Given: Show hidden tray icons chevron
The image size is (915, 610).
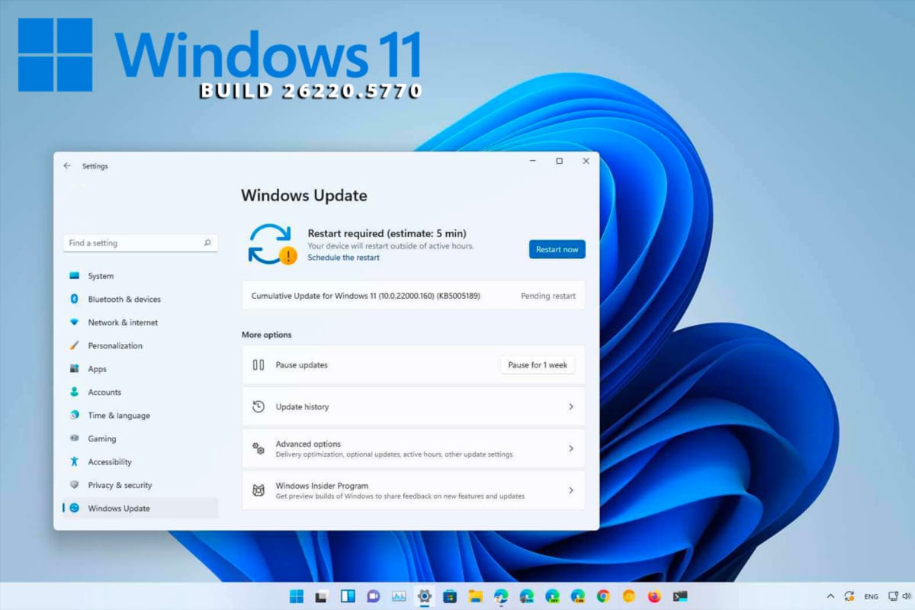Looking at the screenshot, I should click(830, 596).
